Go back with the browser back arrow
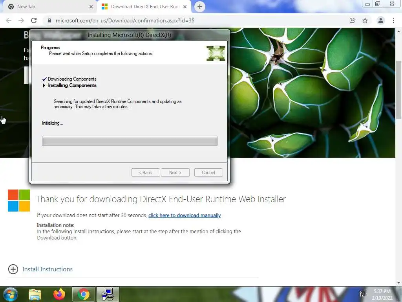Image resolution: width=402 pixels, height=302 pixels. (9, 20)
